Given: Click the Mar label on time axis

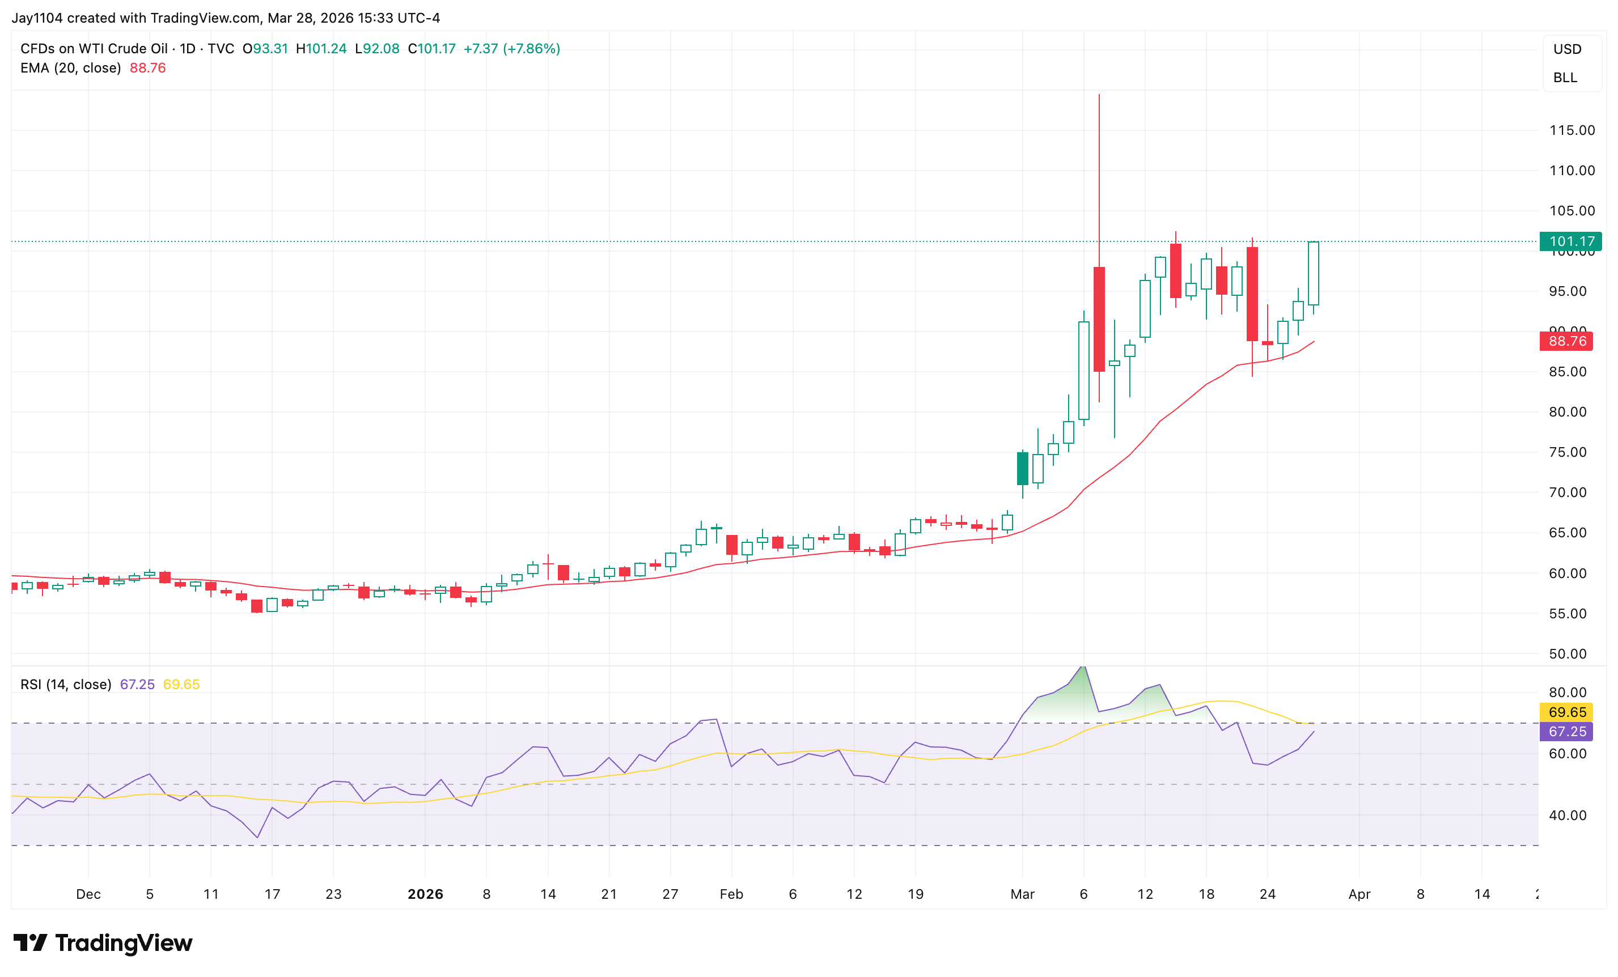Looking at the screenshot, I should coord(1022,894).
